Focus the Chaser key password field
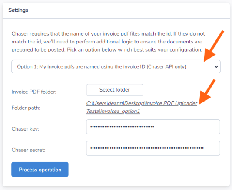This screenshot has height=190, width=232. click(153, 127)
